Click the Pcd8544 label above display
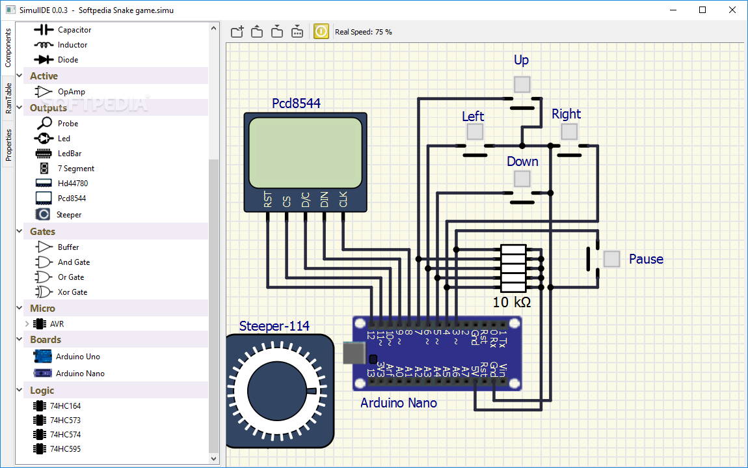This screenshot has width=748, height=468. click(x=296, y=103)
